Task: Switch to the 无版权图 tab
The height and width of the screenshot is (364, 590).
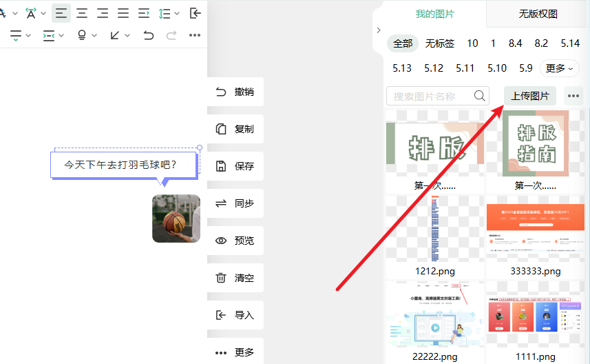Action: [x=538, y=14]
